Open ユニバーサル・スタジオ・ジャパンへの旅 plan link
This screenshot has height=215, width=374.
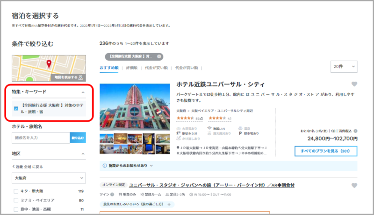[x=212, y=185]
